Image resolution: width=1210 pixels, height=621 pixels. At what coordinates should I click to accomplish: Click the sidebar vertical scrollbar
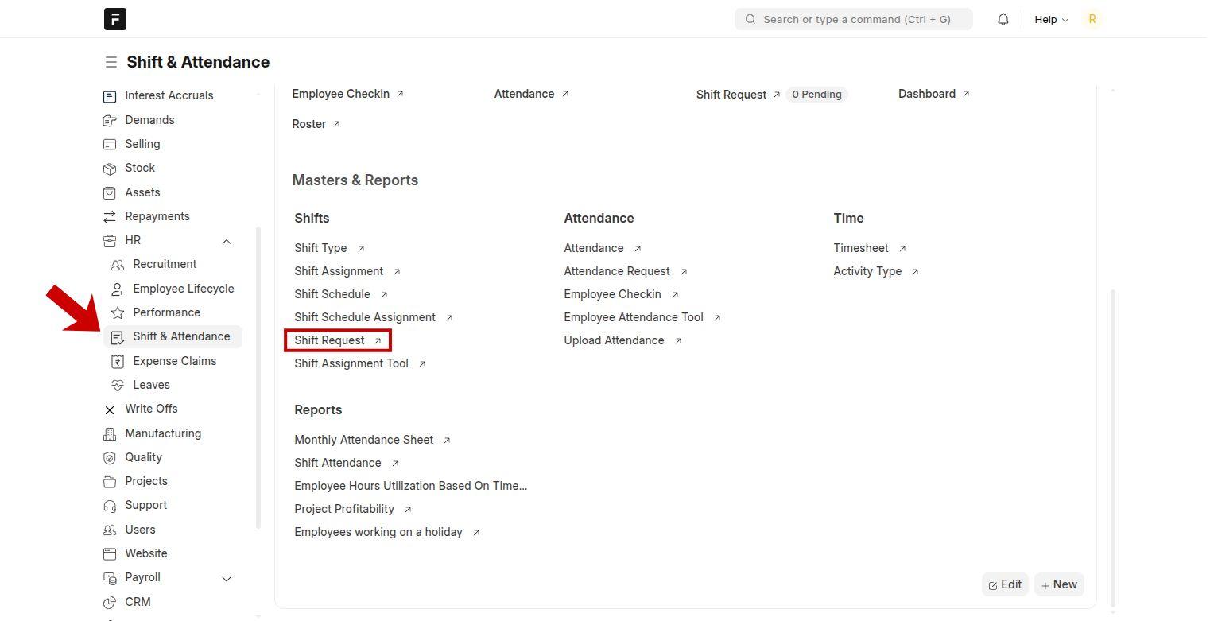(x=258, y=377)
